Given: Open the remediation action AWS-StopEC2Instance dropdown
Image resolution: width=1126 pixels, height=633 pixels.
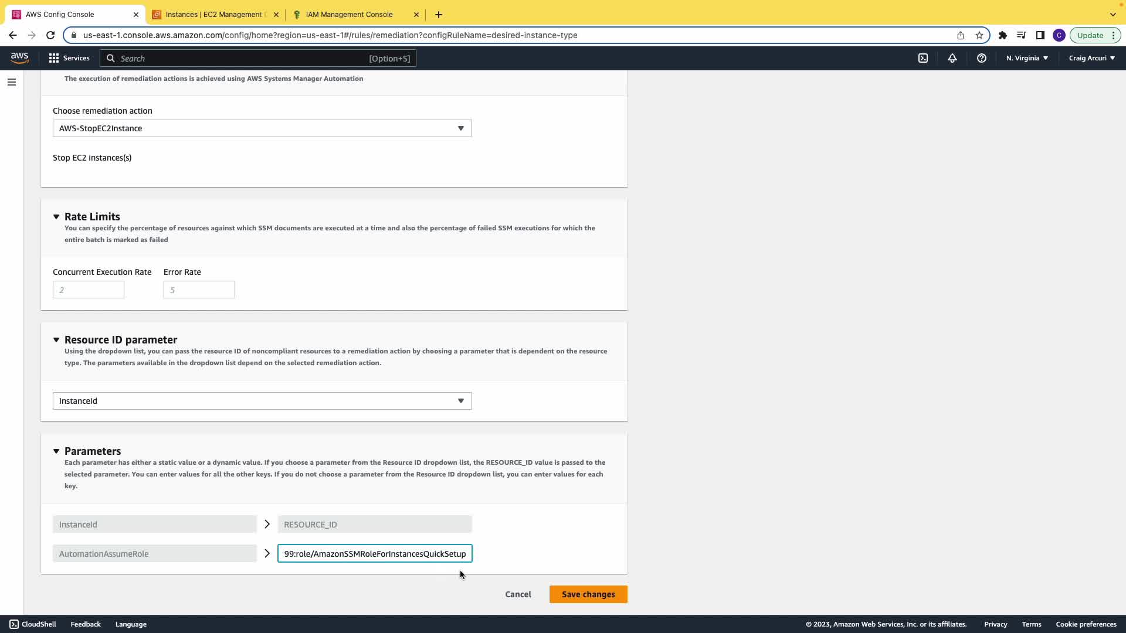Looking at the screenshot, I should pyautogui.click(x=262, y=128).
